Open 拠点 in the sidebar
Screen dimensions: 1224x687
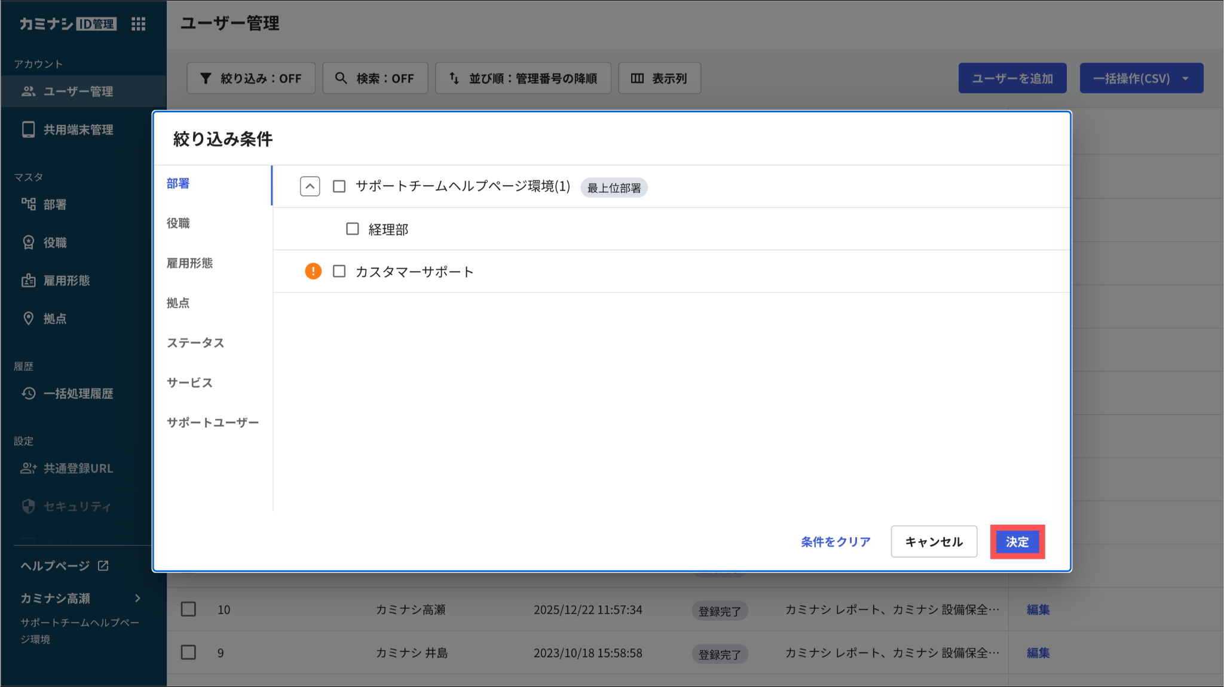pos(54,319)
